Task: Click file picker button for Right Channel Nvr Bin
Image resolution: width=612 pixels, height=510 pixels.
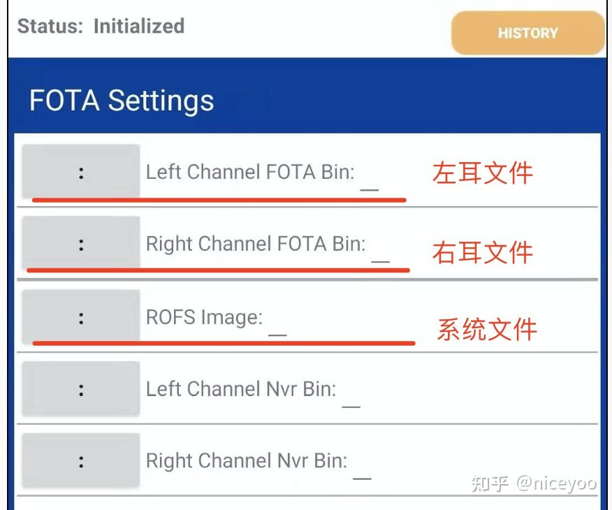Action: [x=81, y=461]
